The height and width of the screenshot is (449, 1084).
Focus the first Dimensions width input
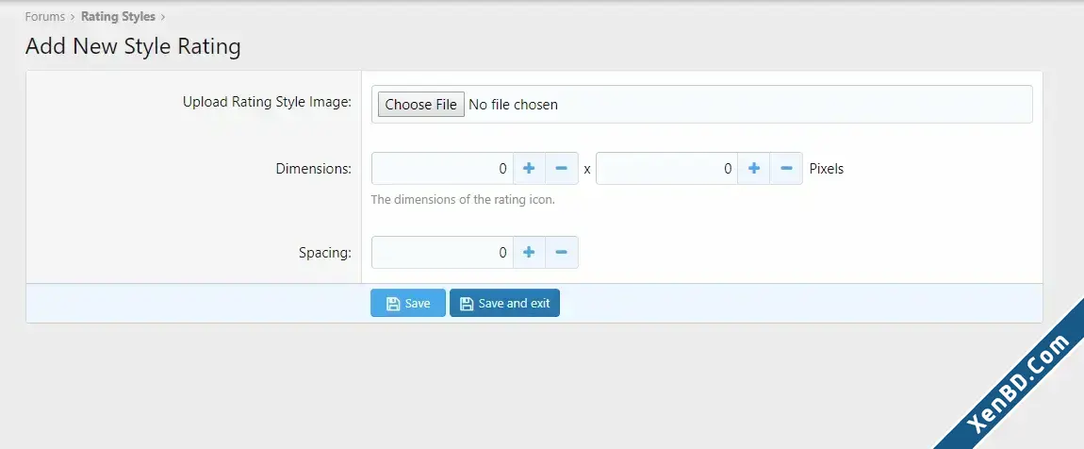pos(442,168)
